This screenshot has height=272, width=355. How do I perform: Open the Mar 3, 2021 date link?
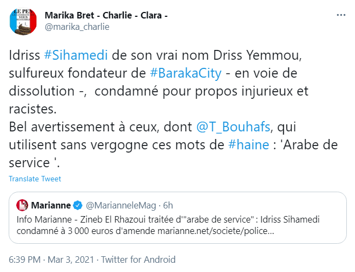pos(76,260)
